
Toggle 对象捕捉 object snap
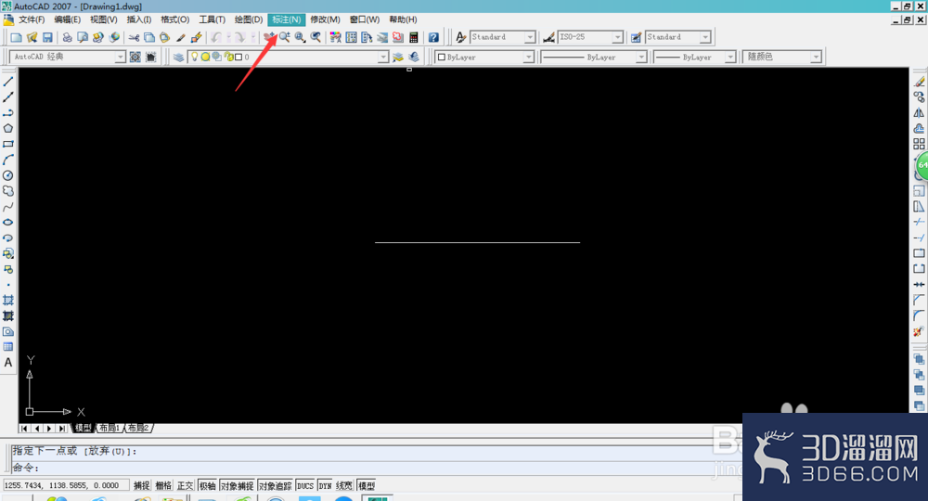(238, 485)
